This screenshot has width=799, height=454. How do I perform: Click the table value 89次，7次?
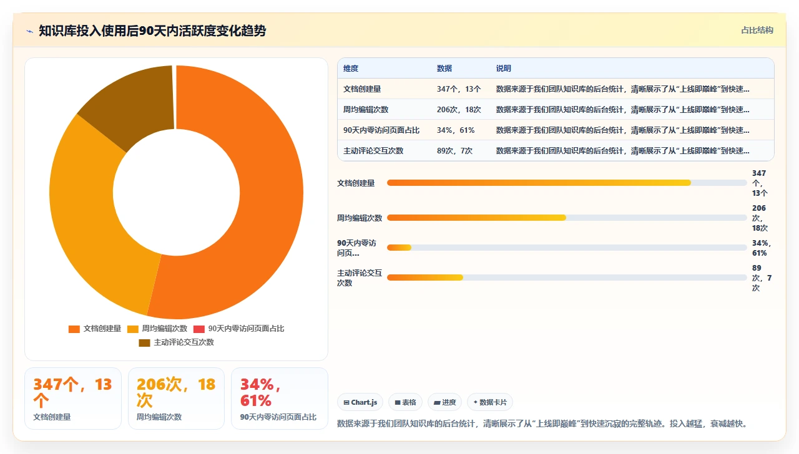(454, 150)
